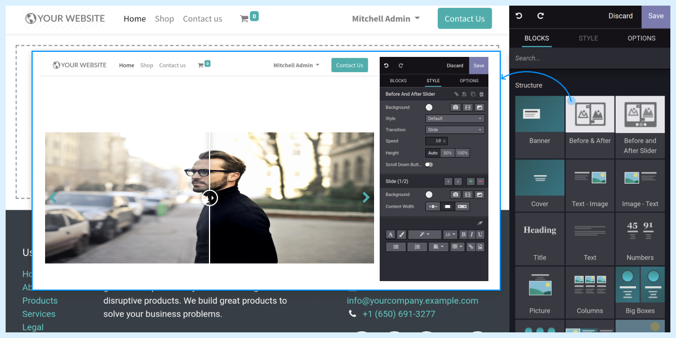
Task: Add a new slide with the green plus icon
Action: click(x=470, y=181)
